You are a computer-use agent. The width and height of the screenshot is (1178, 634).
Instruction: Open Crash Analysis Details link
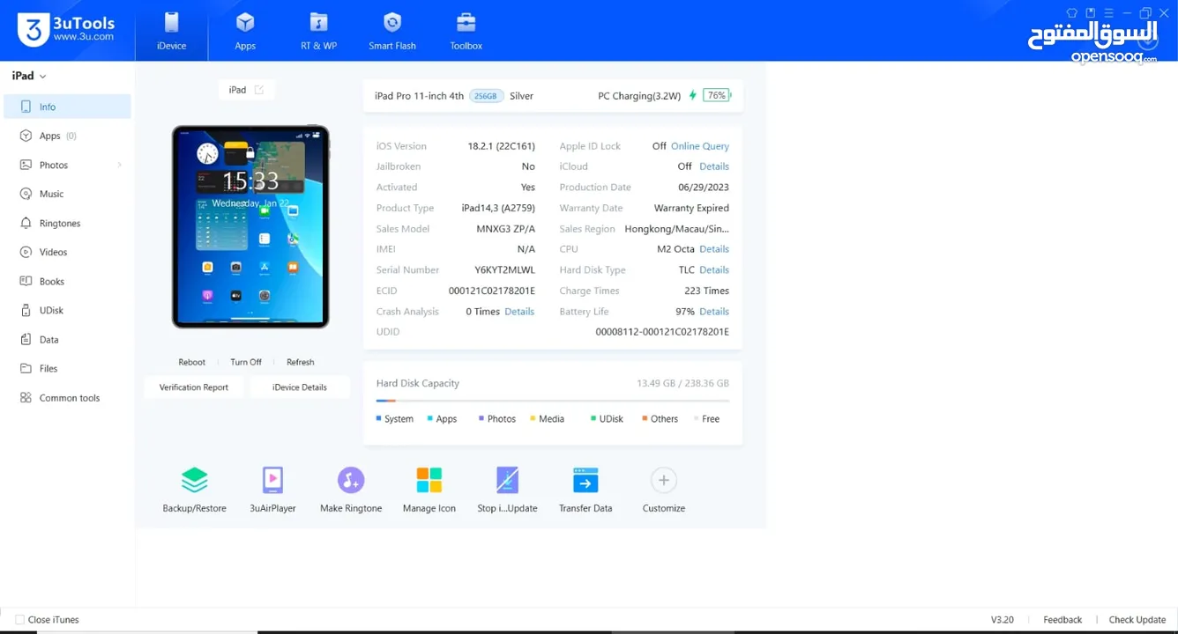pyautogui.click(x=519, y=312)
